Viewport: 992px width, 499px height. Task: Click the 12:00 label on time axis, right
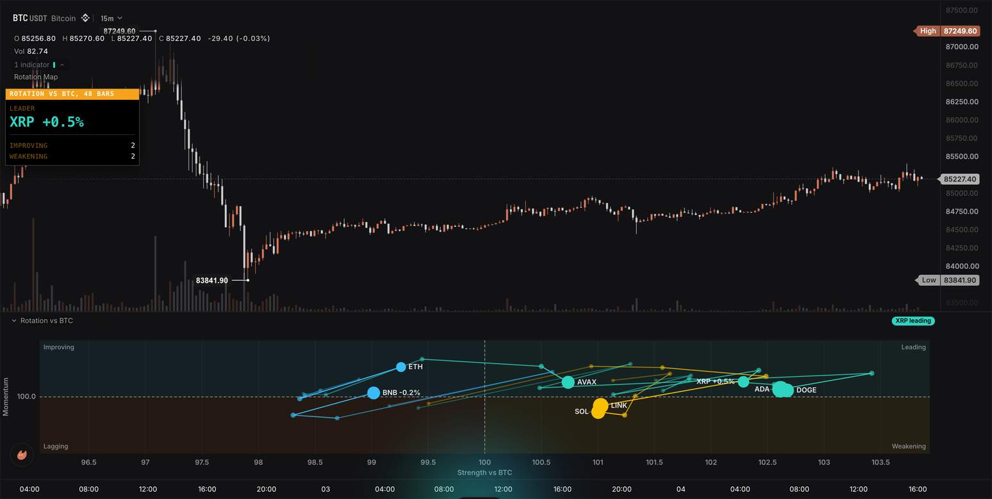click(859, 489)
